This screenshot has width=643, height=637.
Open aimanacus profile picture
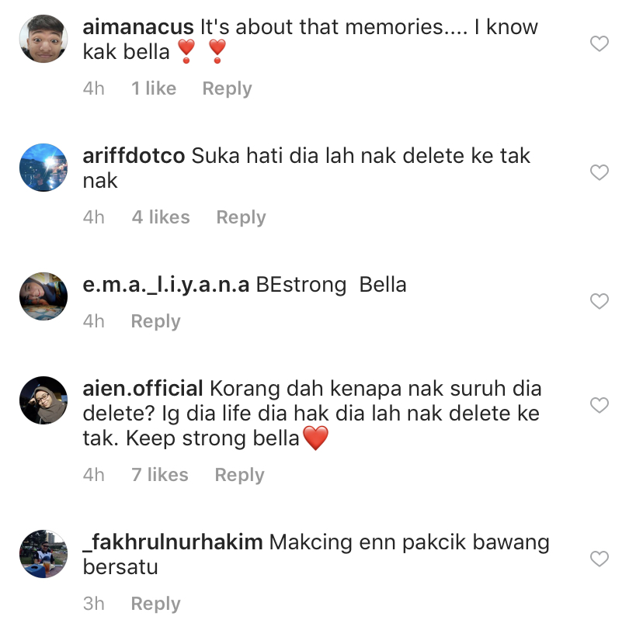tap(43, 39)
